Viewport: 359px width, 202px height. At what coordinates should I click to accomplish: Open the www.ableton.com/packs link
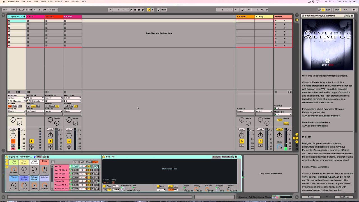(315, 126)
